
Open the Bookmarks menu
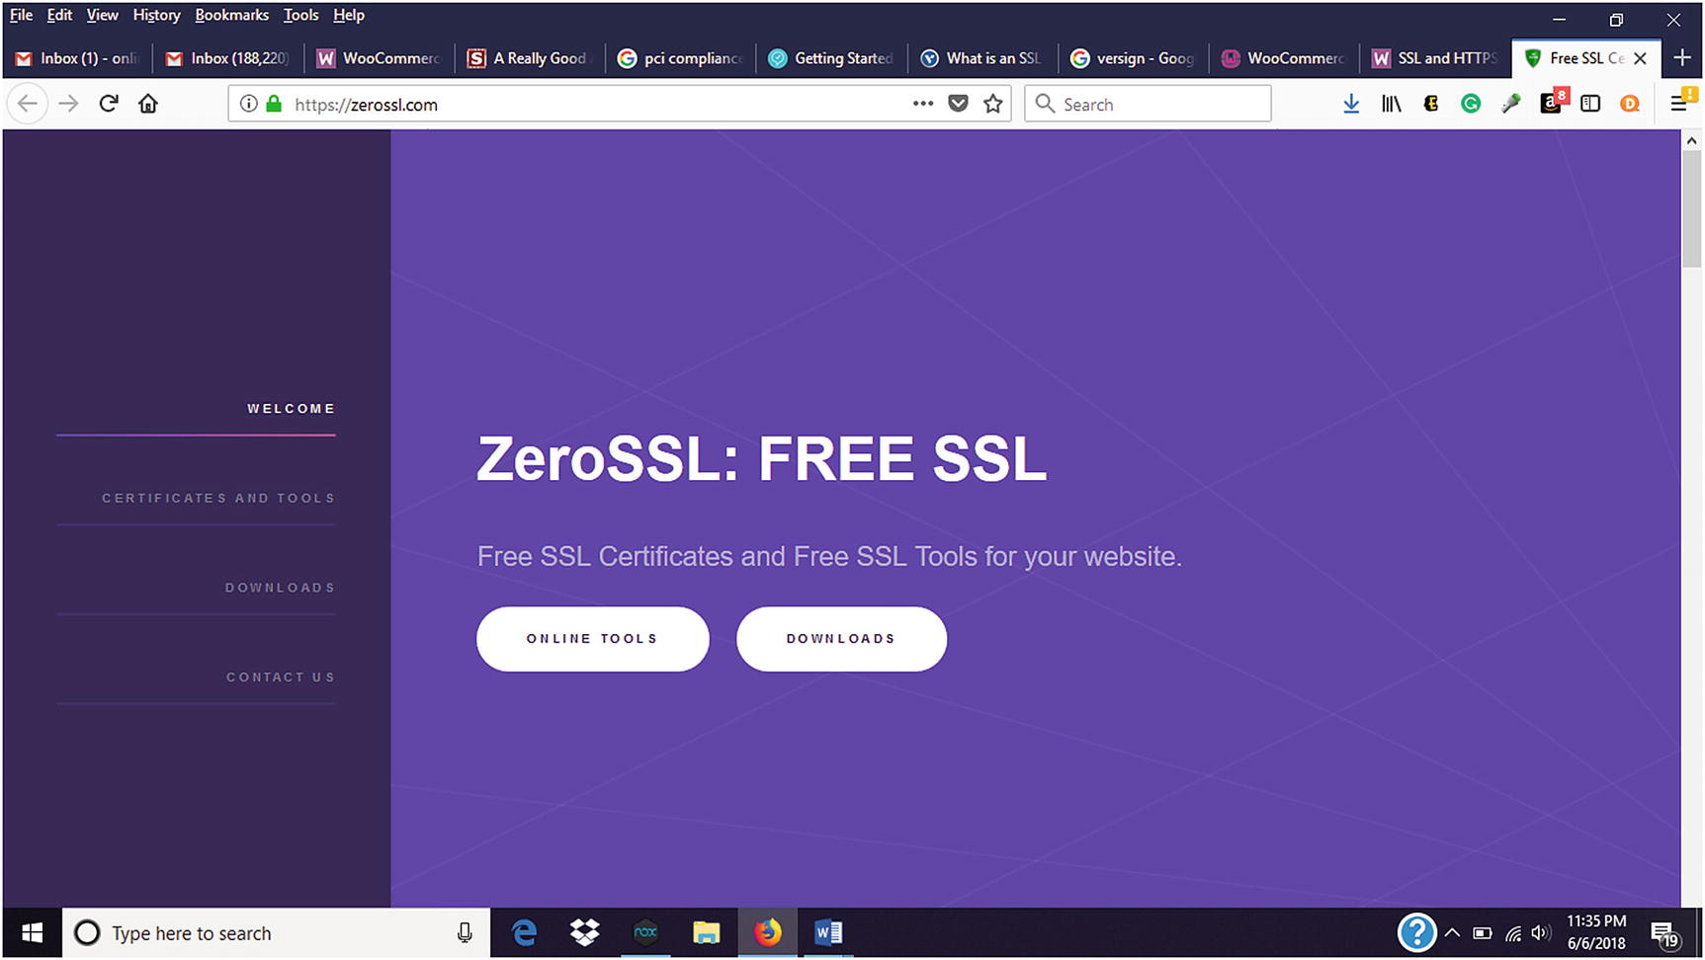click(232, 15)
